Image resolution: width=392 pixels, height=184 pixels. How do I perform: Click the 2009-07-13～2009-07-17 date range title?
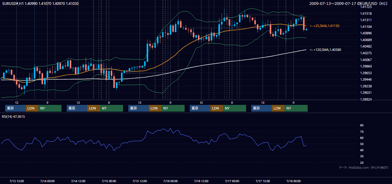coord(349,3)
